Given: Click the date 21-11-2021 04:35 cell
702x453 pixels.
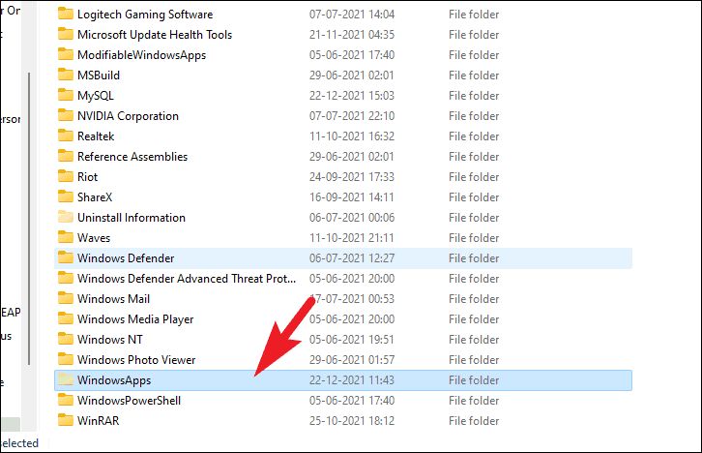Looking at the screenshot, I should point(352,35).
